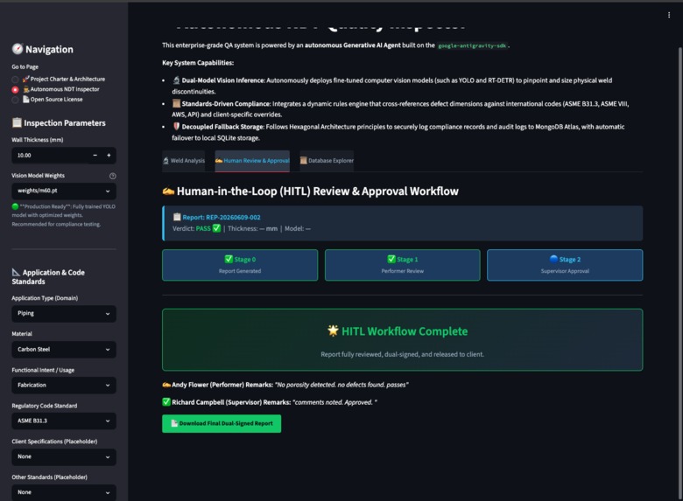Increase Wall Thickness with plus button
Viewport: 683px width, 501px height.
pyautogui.click(x=109, y=156)
